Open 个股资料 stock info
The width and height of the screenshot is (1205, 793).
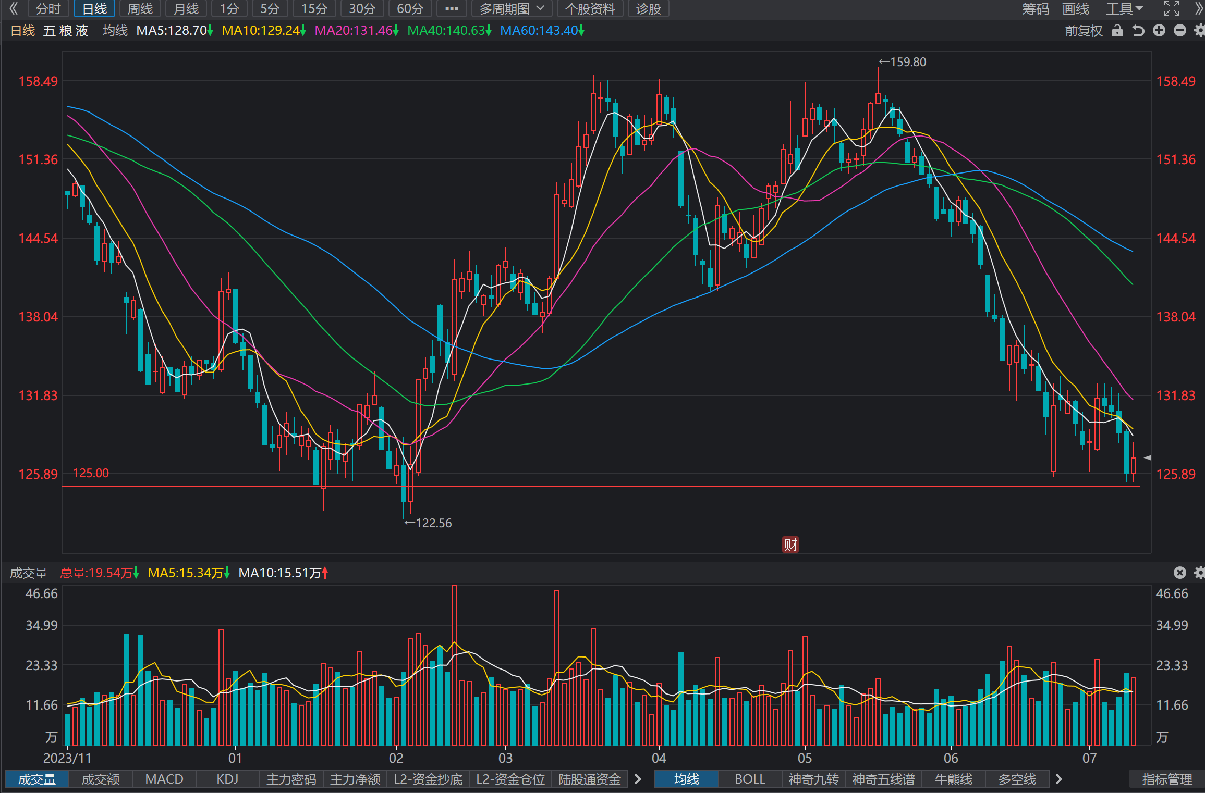point(590,8)
